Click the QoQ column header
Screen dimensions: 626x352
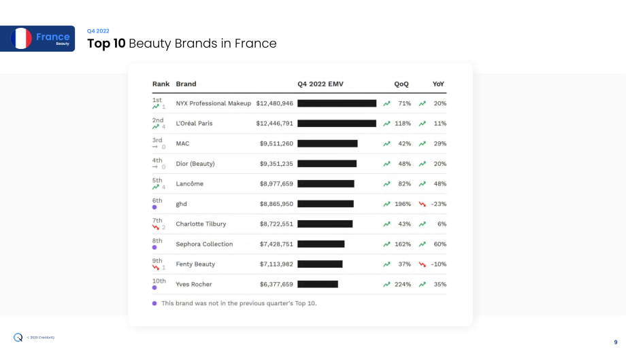pos(401,84)
